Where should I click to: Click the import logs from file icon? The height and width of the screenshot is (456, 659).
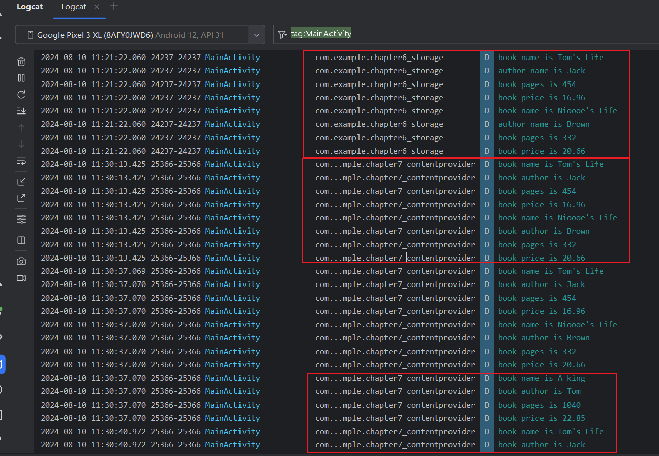(21, 181)
